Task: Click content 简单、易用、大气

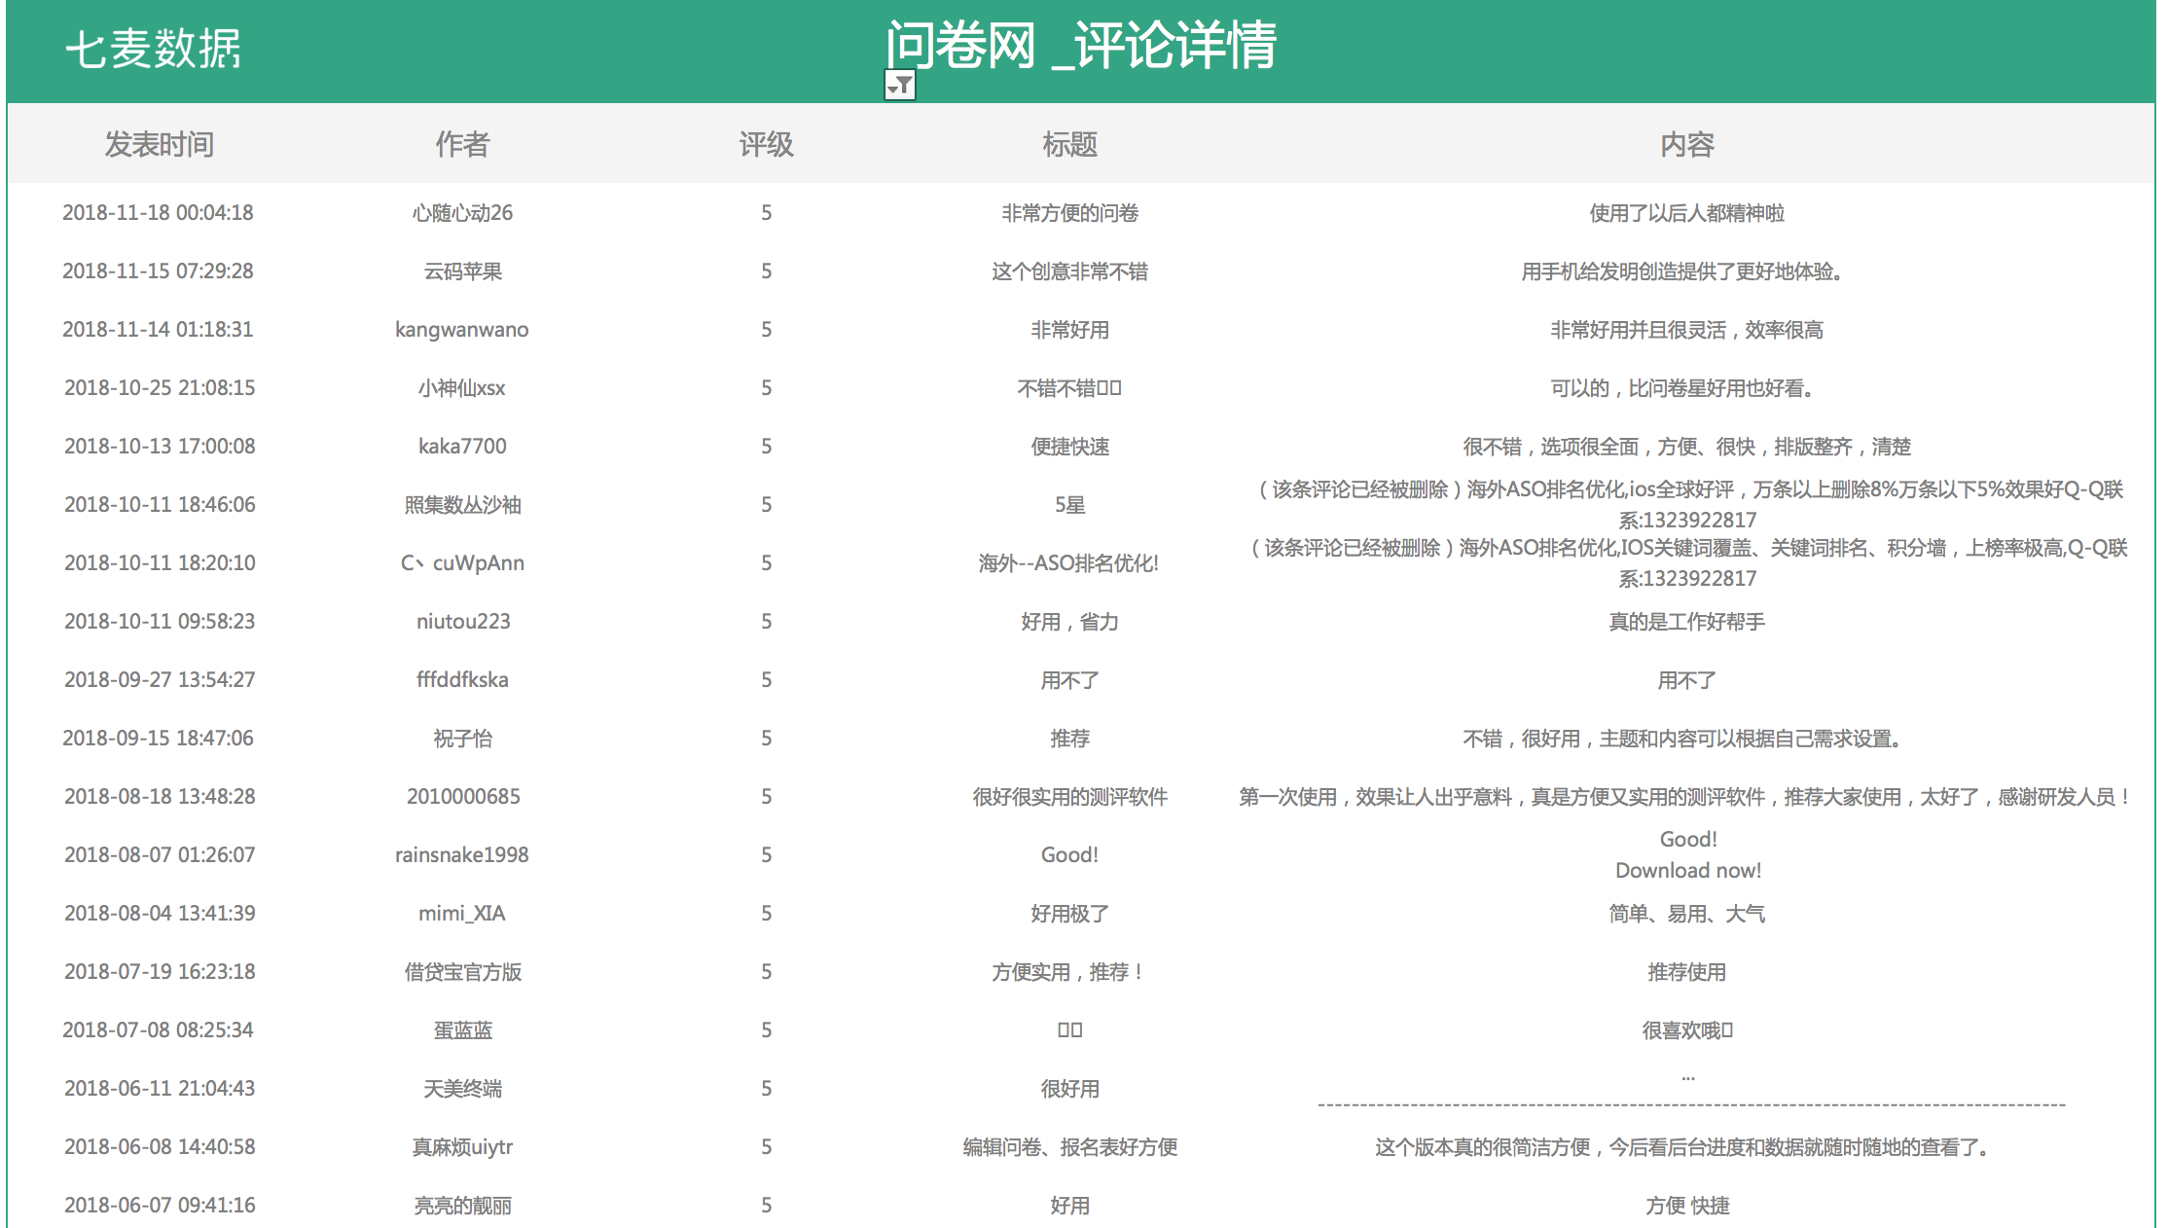Action: (x=1687, y=914)
